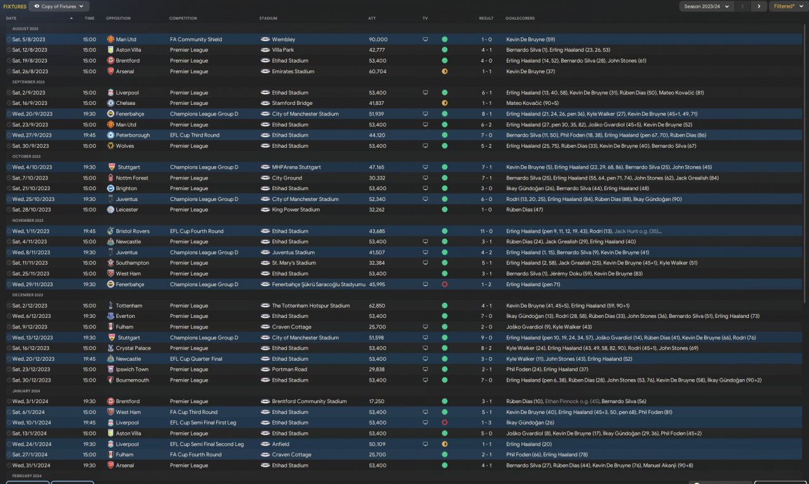The width and height of the screenshot is (809, 484).
Task: Click the draw result indicator for 26/8/2023 Arsenal match
Action: point(444,71)
